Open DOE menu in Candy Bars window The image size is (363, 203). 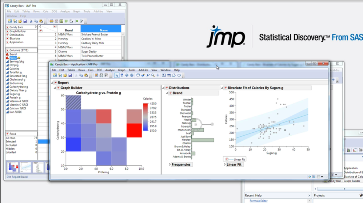(54, 11)
